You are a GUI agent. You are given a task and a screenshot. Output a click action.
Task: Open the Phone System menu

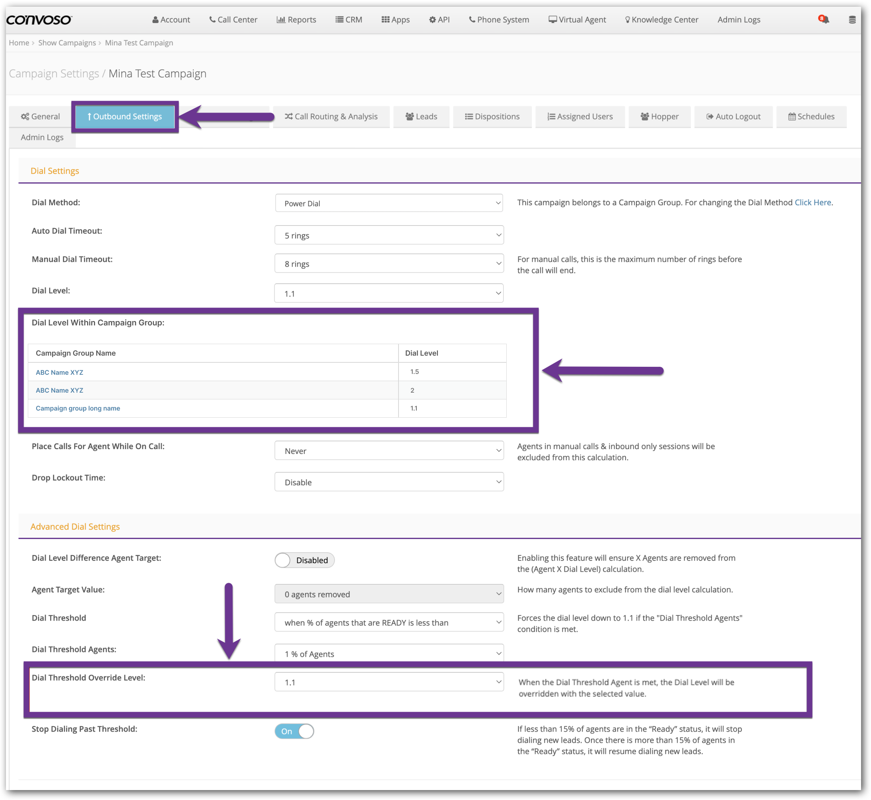499,19
